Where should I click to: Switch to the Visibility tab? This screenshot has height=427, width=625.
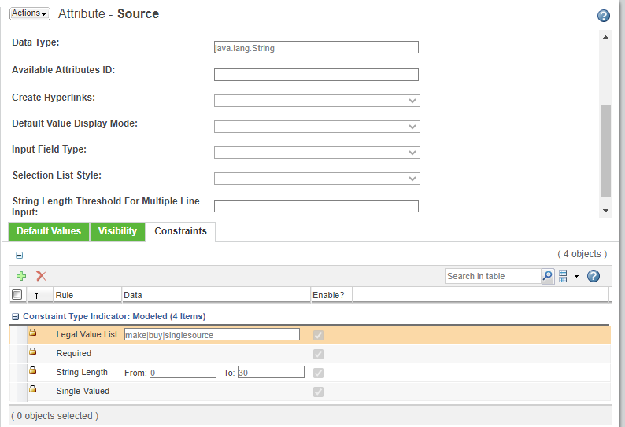click(117, 231)
